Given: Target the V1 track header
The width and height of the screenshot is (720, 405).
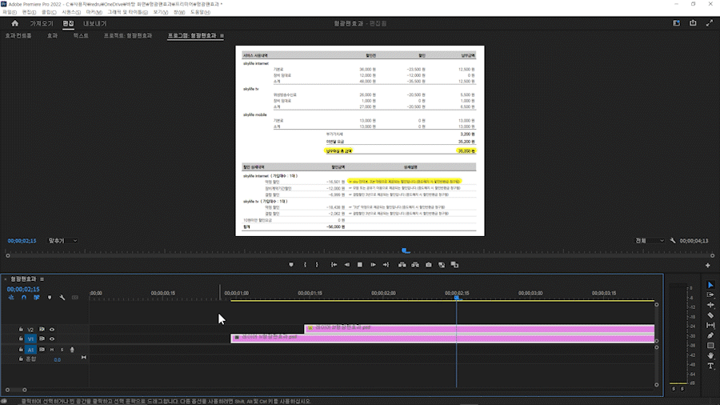Looking at the screenshot, I should [30, 339].
